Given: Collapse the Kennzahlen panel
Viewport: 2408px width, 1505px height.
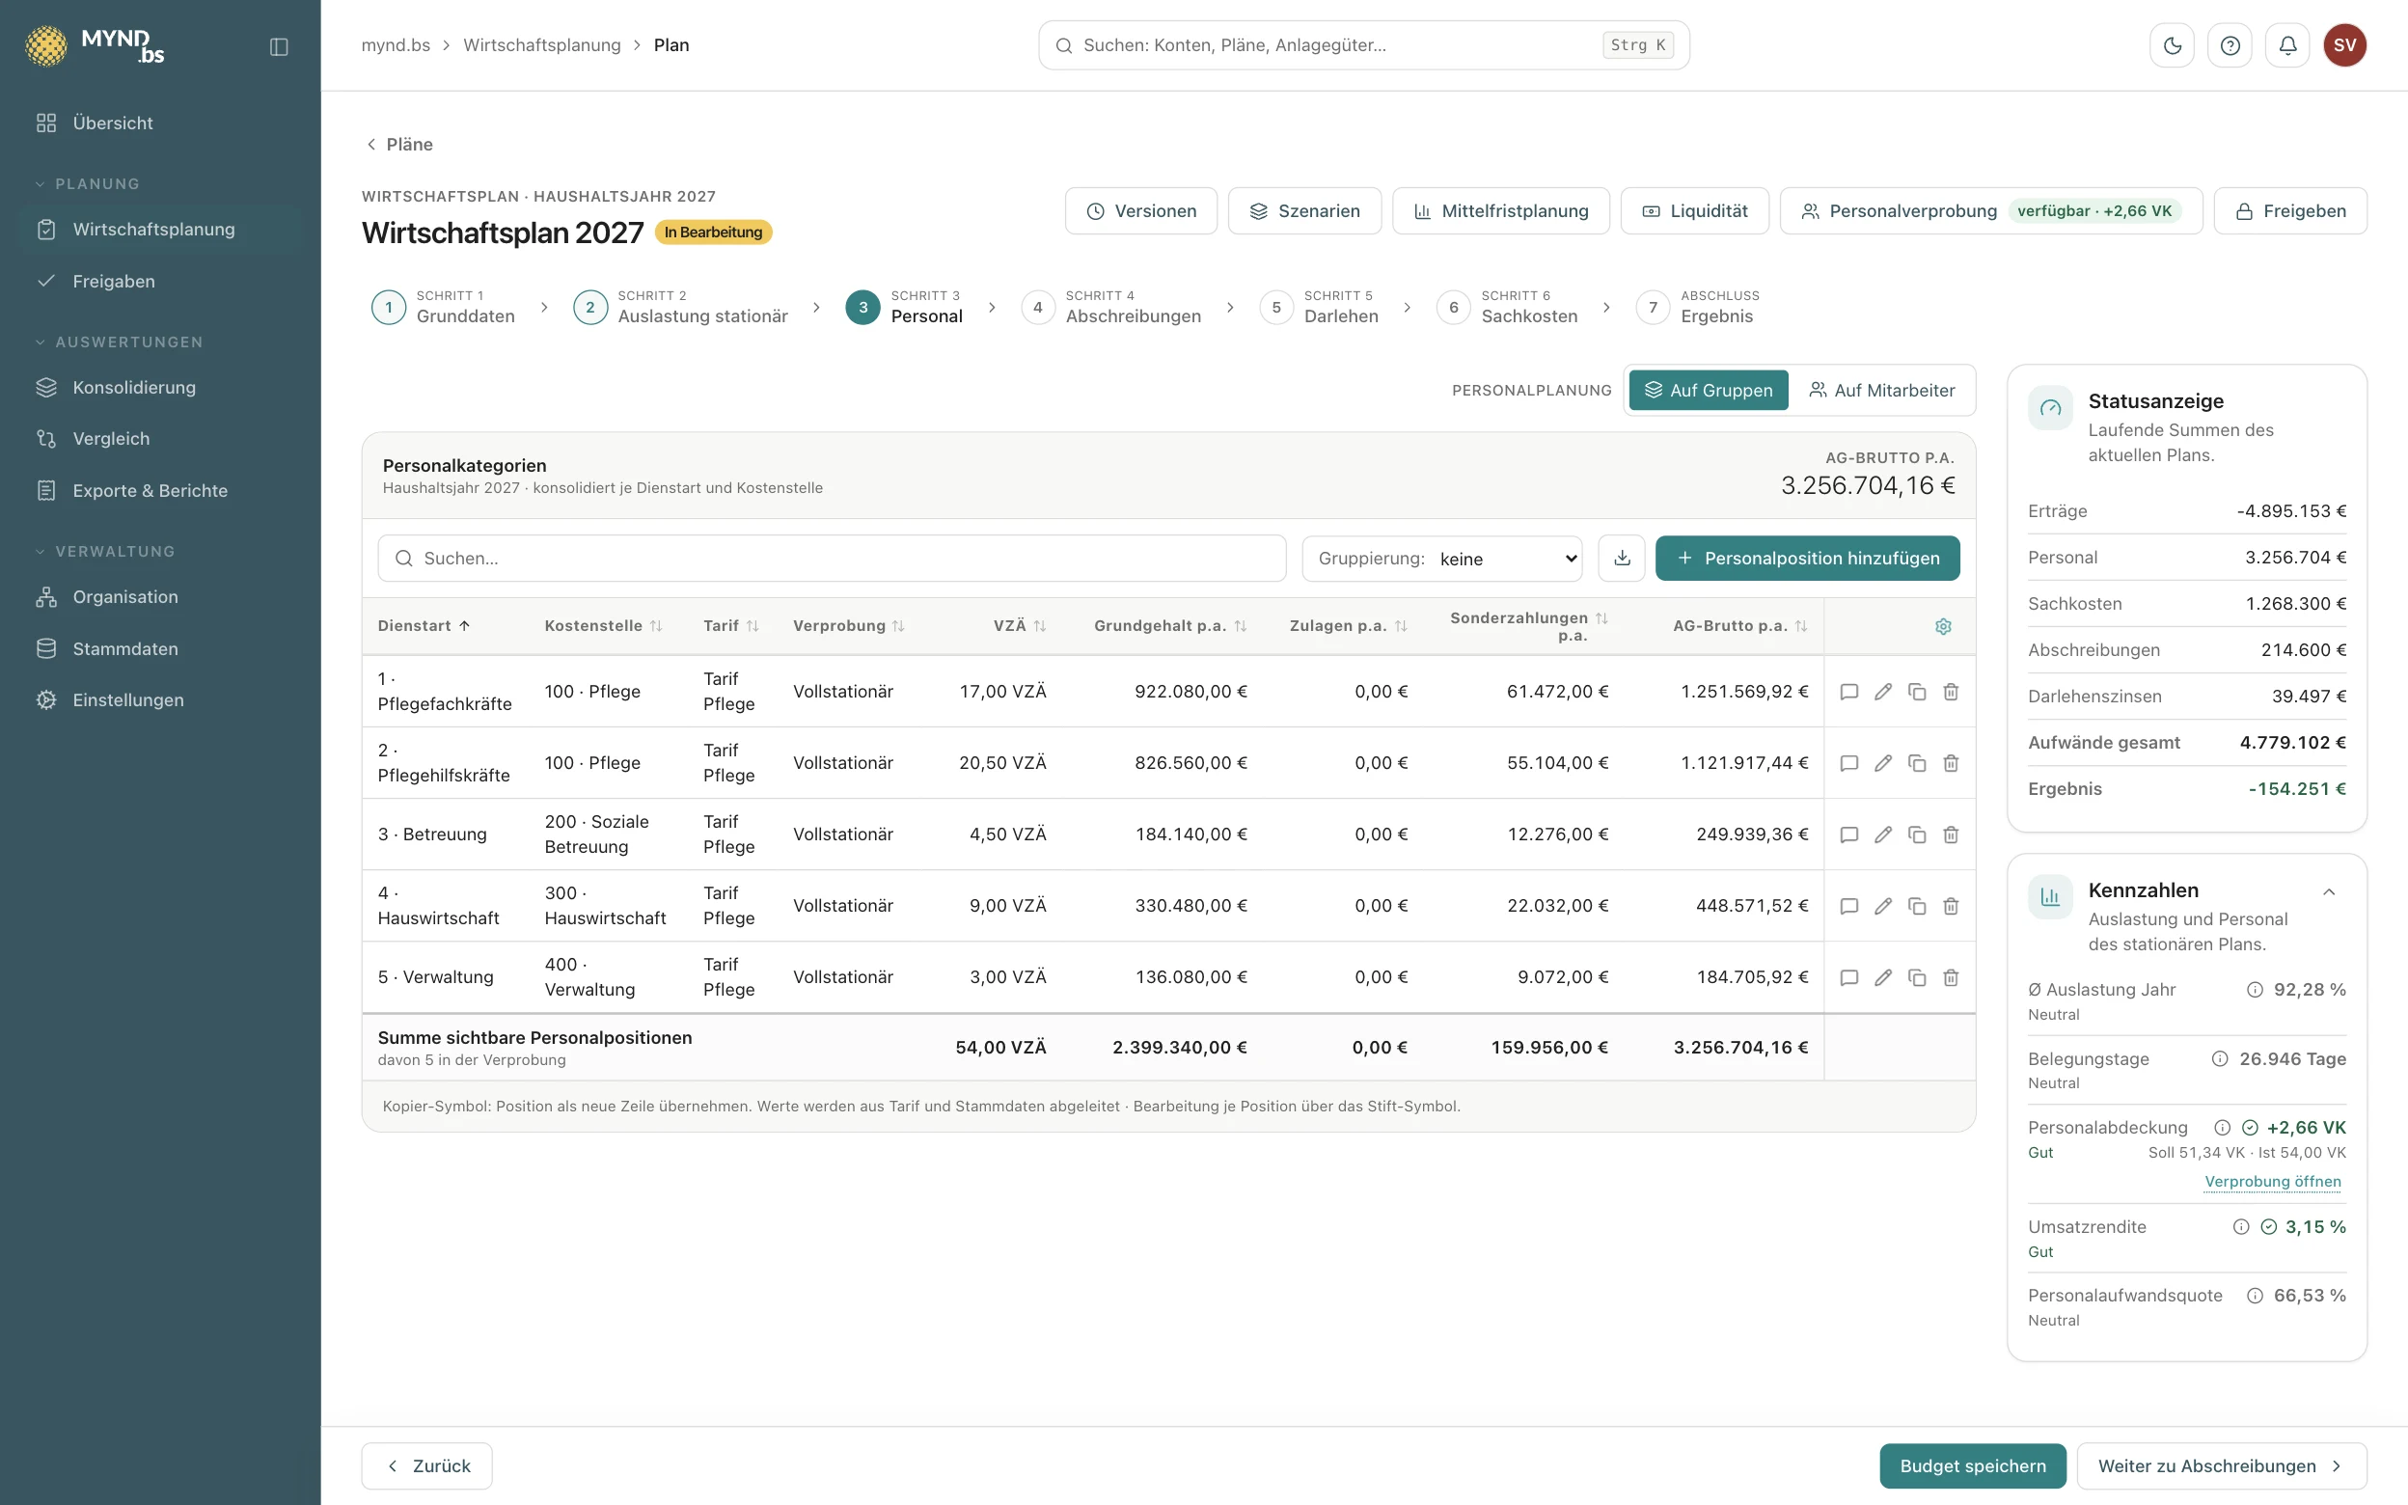Looking at the screenshot, I should coord(2328,891).
